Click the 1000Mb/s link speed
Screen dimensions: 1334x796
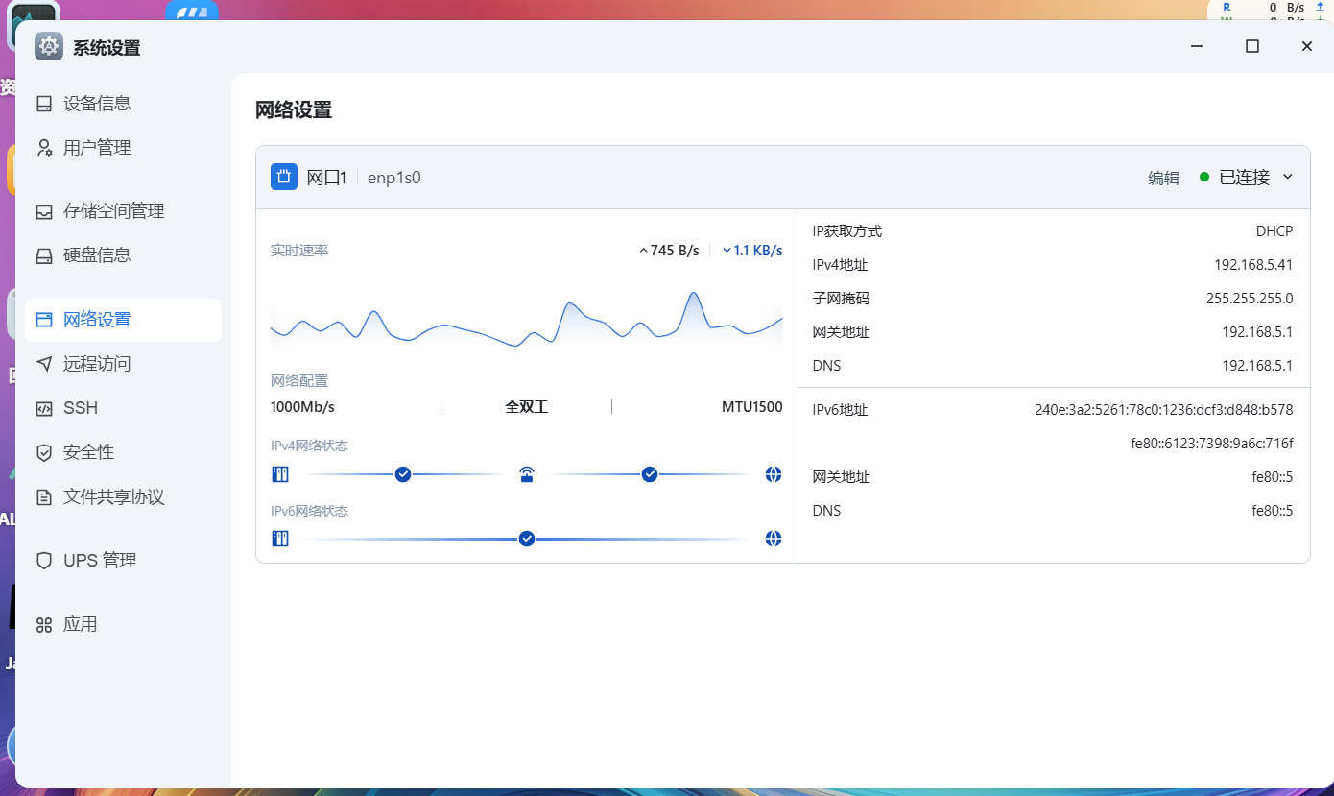coord(302,407)
